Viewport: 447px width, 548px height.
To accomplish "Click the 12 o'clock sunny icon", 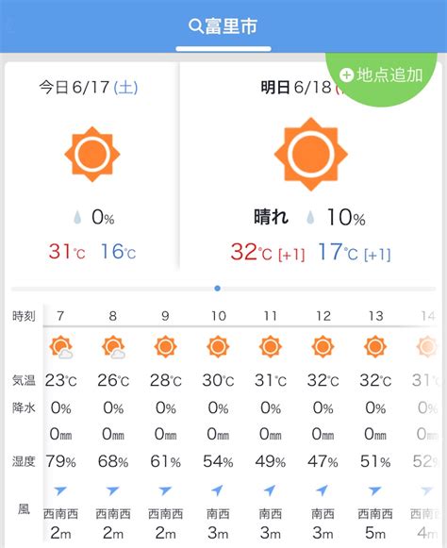I will point(323,347).
